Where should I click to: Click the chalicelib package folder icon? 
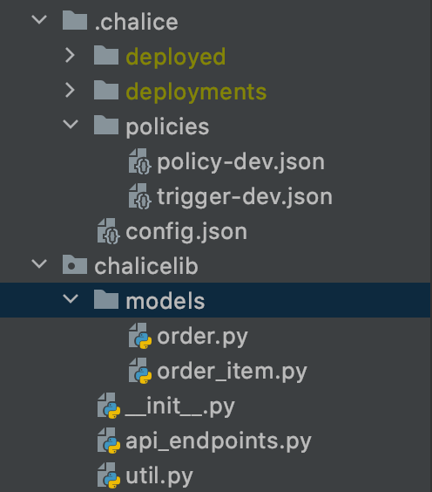click(75, 264)
